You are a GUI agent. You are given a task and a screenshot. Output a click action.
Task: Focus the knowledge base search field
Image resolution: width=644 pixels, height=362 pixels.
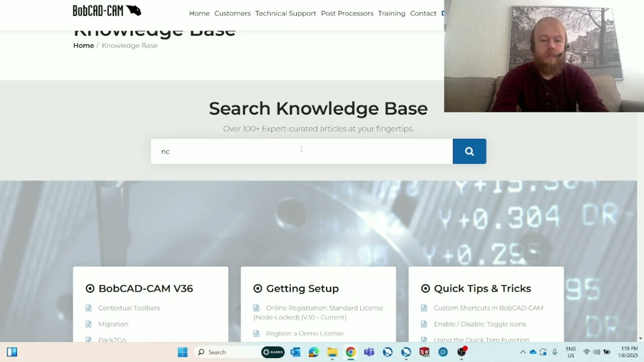point(302,151)
